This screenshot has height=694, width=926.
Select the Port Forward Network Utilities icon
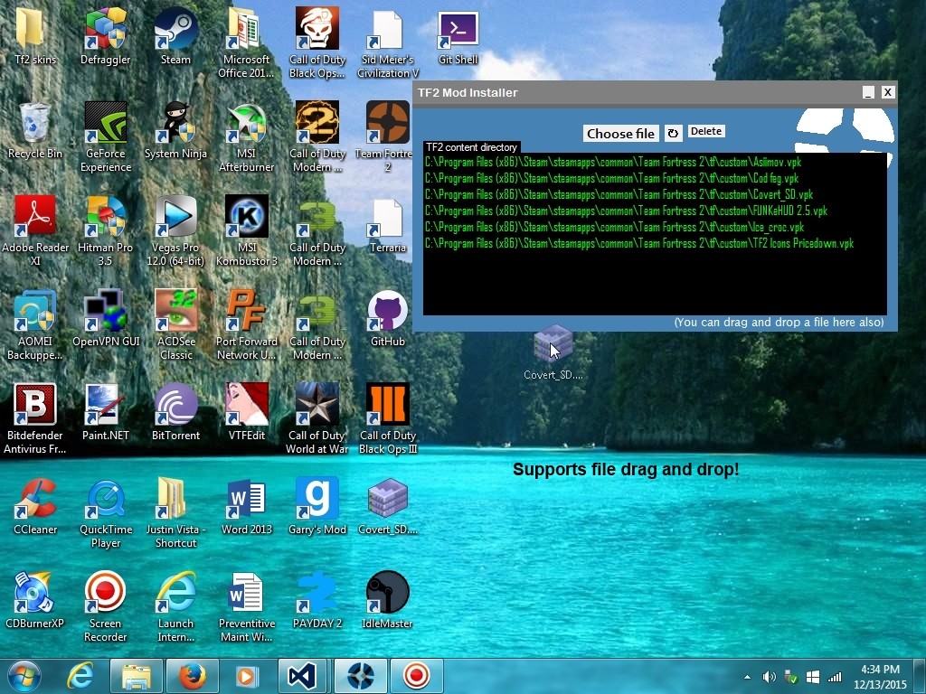[x=246, y=324]
